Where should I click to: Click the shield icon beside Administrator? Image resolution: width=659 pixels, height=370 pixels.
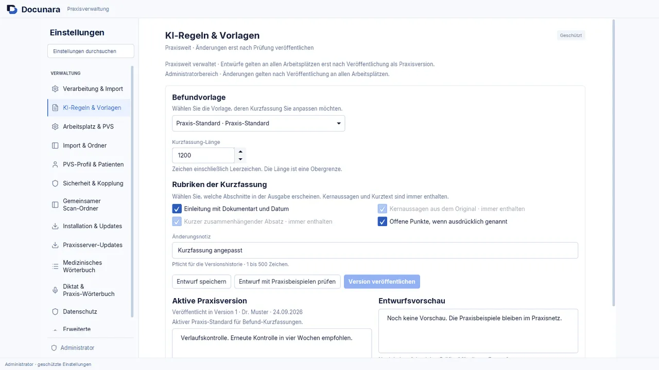(x=54, y=348)
